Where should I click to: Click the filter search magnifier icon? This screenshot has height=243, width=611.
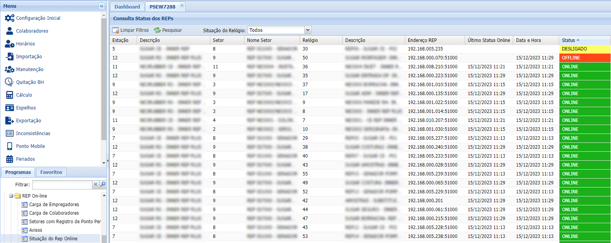(103, 184)
